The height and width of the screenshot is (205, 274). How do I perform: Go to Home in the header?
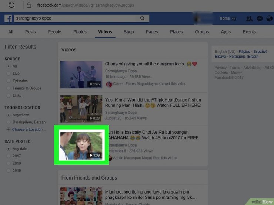pos(224,18)
